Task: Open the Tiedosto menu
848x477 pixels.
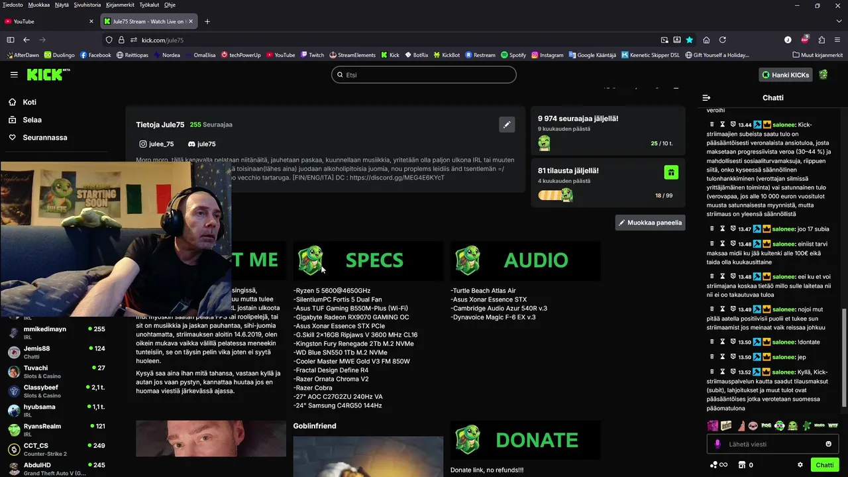Action: (x=13, y=5)
